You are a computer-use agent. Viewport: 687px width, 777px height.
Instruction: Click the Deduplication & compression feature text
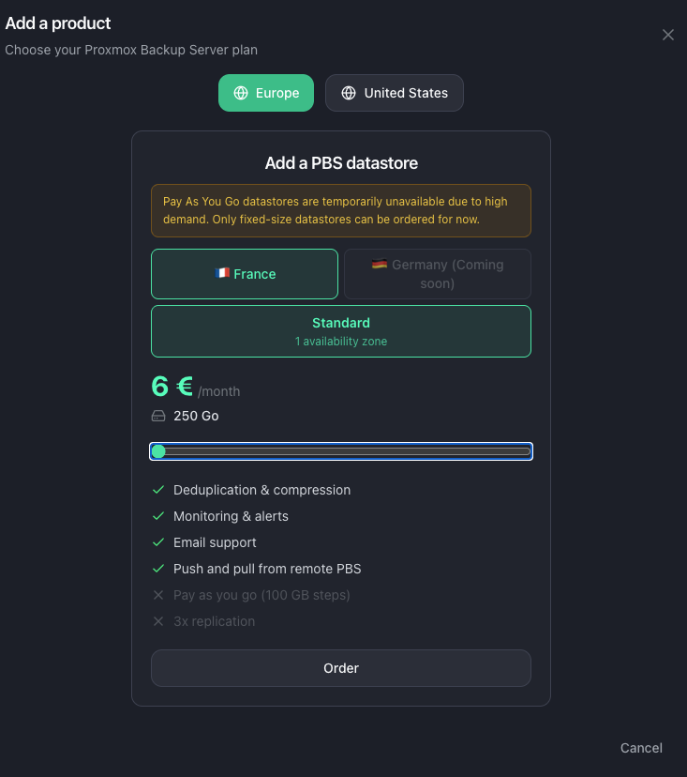tap(261, 490)
